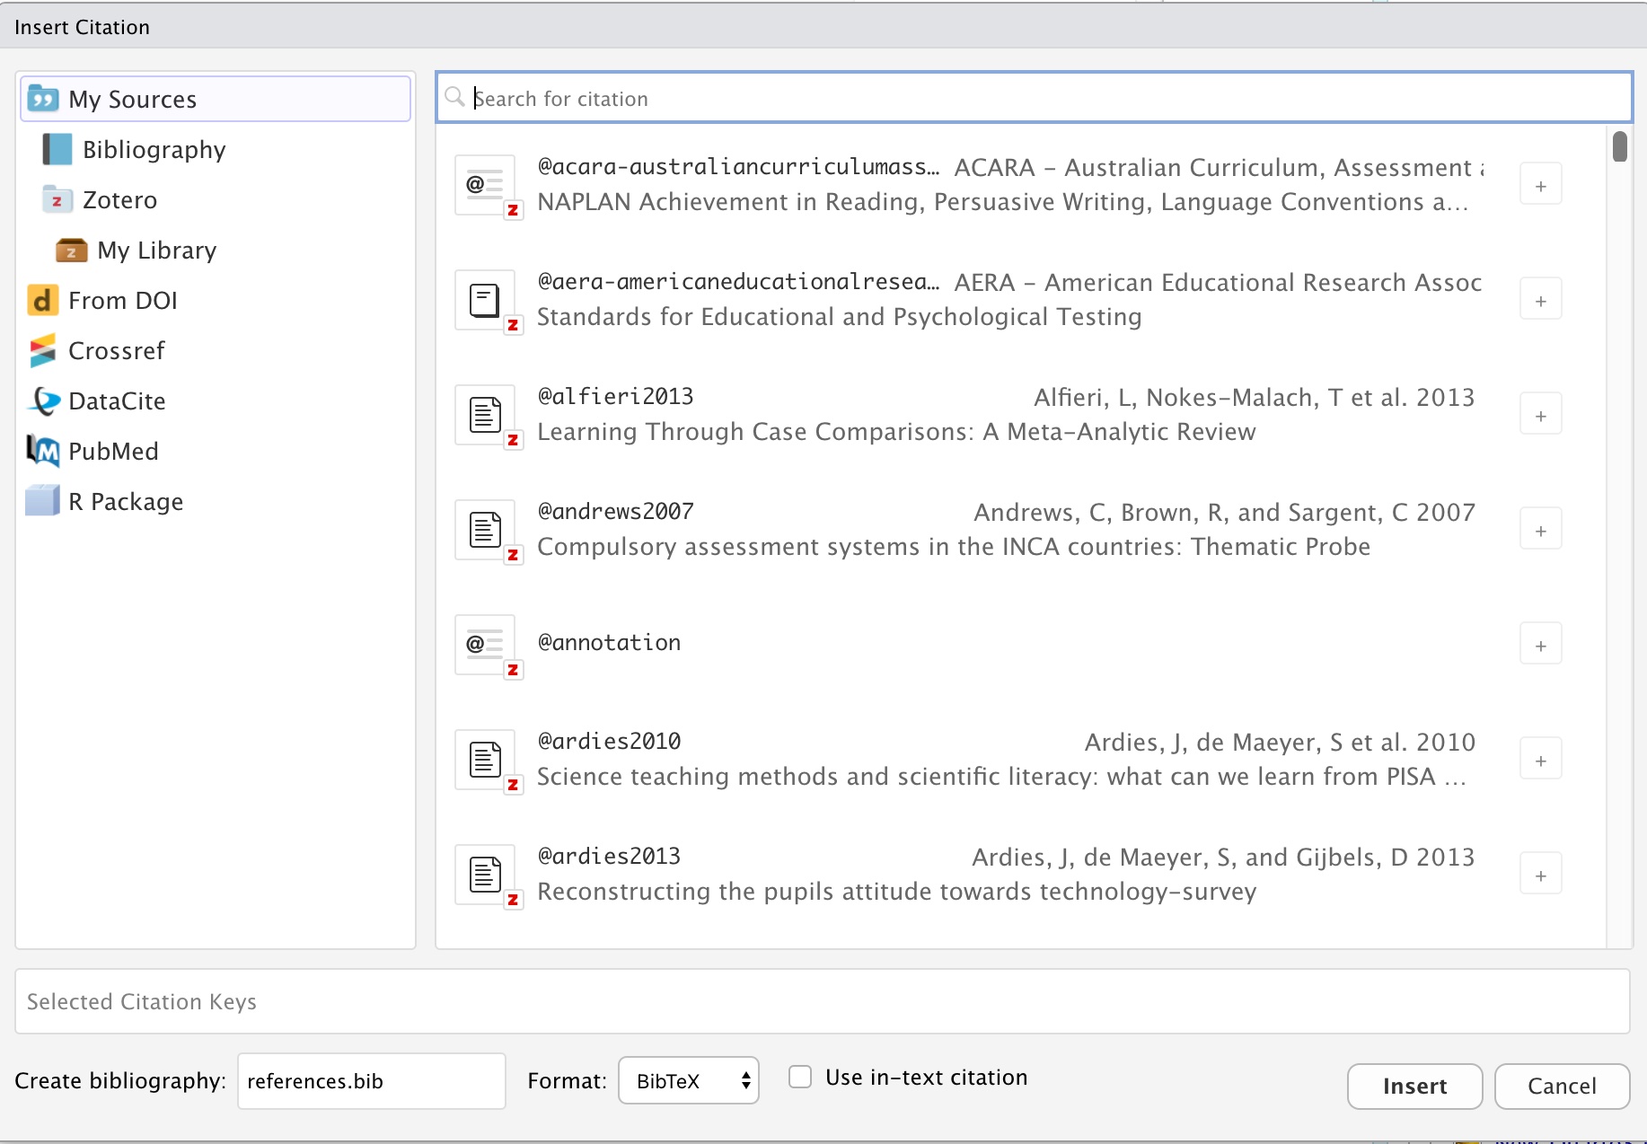Image resolution: width=1647 pixels, height=1144 pixels.
Task: Switch to the R Package source
Action: click(126, 501)
